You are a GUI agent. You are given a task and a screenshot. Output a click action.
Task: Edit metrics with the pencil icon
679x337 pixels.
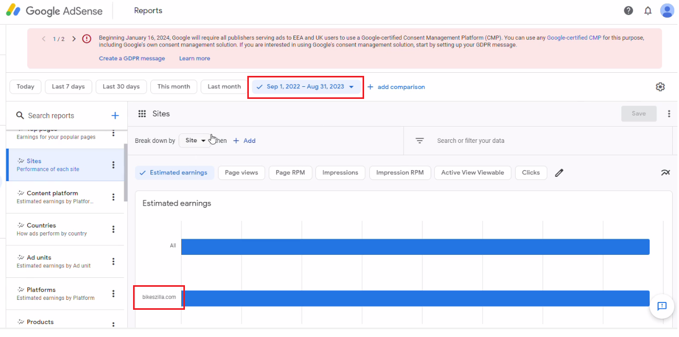(559, 173)
